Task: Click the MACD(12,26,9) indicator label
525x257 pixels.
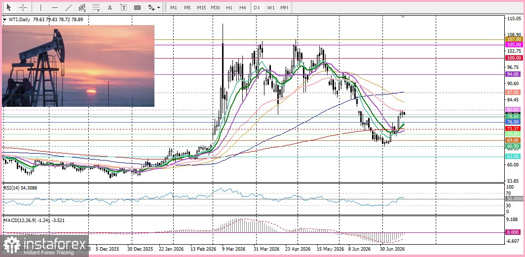Action: pos(34,221)
